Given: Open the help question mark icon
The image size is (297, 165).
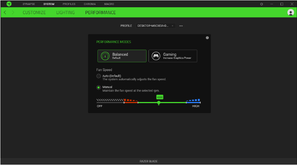Looking at the screenshot, I should (207, 38).
